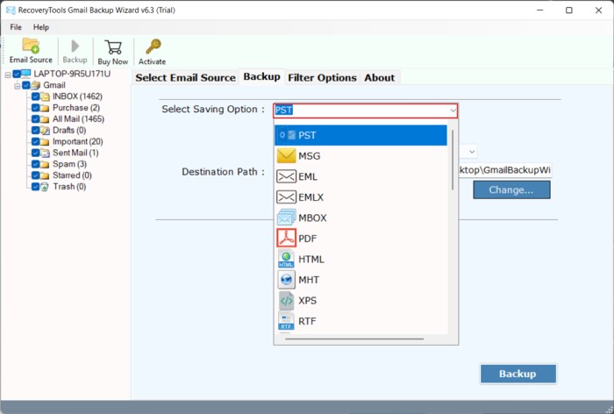
Task: Click the saving options list scrollbar
Action: tap(453, 158)
